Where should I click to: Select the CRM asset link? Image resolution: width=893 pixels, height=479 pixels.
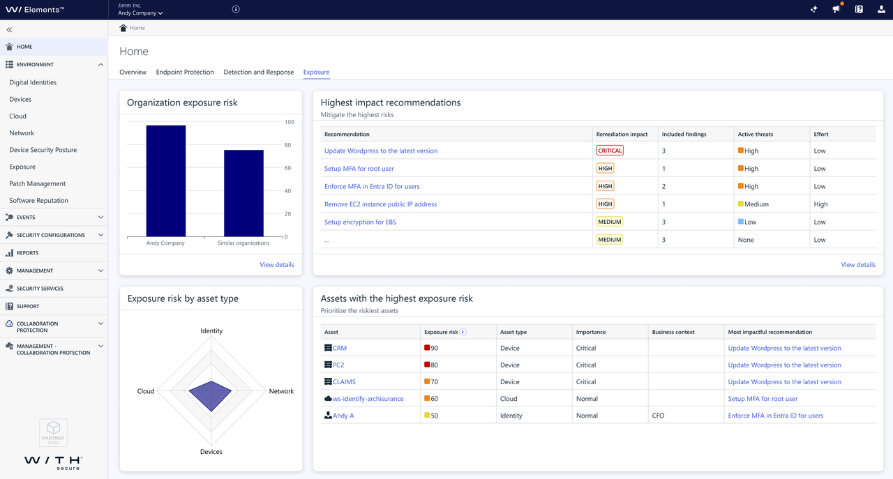click(x=338, y=347)
